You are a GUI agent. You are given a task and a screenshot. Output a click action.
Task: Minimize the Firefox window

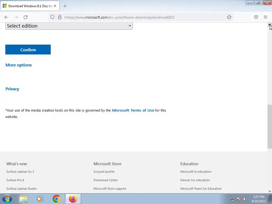pos(250,3)
